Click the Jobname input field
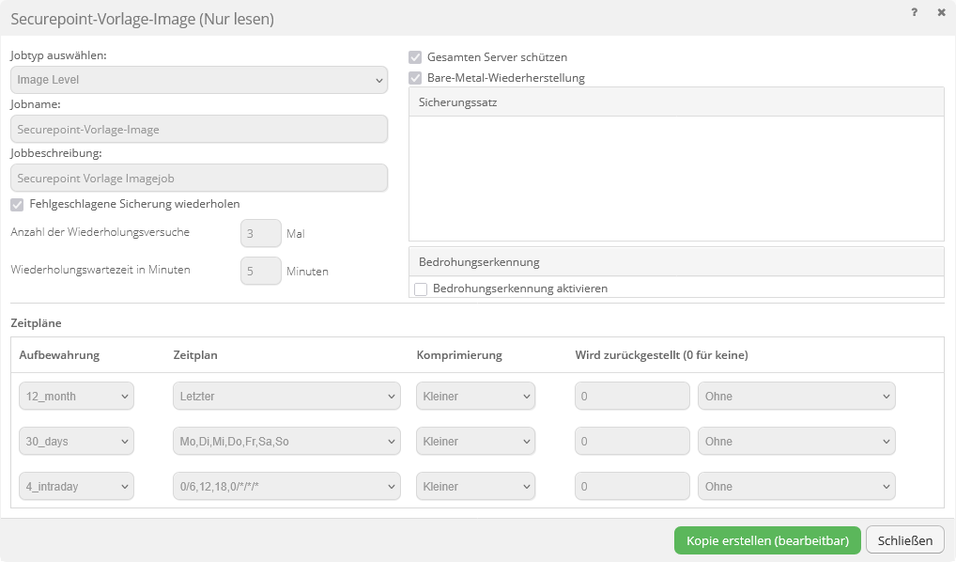This screenshot has height=562, width=956. [199, 130]
